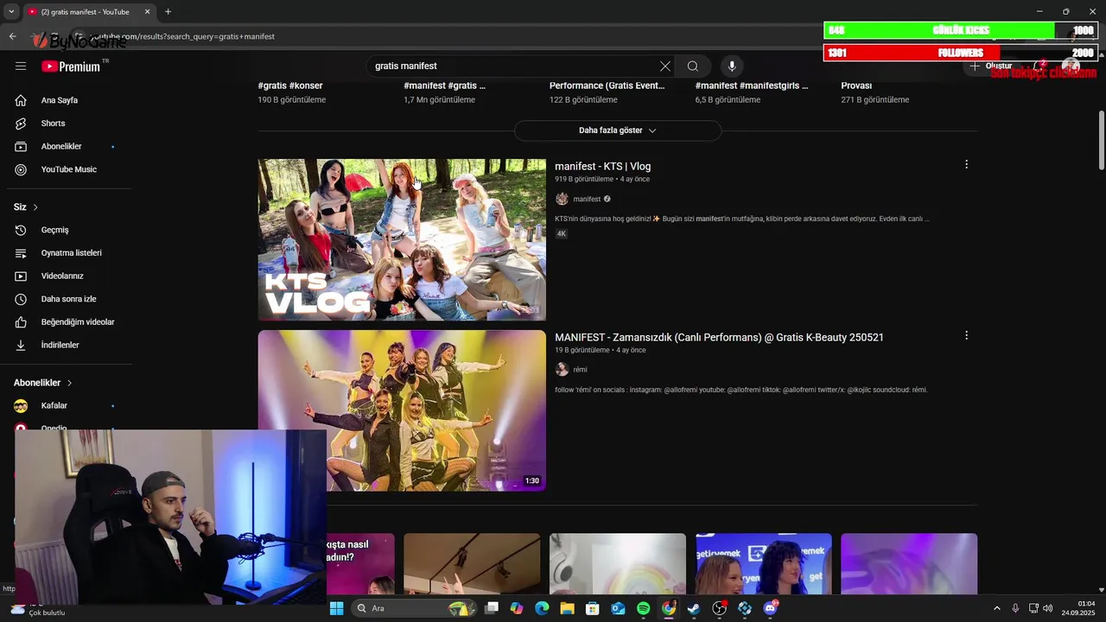Open Discord from the taskbar
The width and height of the screenshot is (1106, 622).
click(x=770, y=608)
